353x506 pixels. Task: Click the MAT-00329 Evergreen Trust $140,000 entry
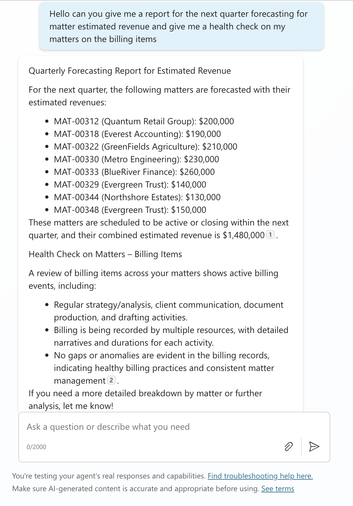click(x=130, y=185)
